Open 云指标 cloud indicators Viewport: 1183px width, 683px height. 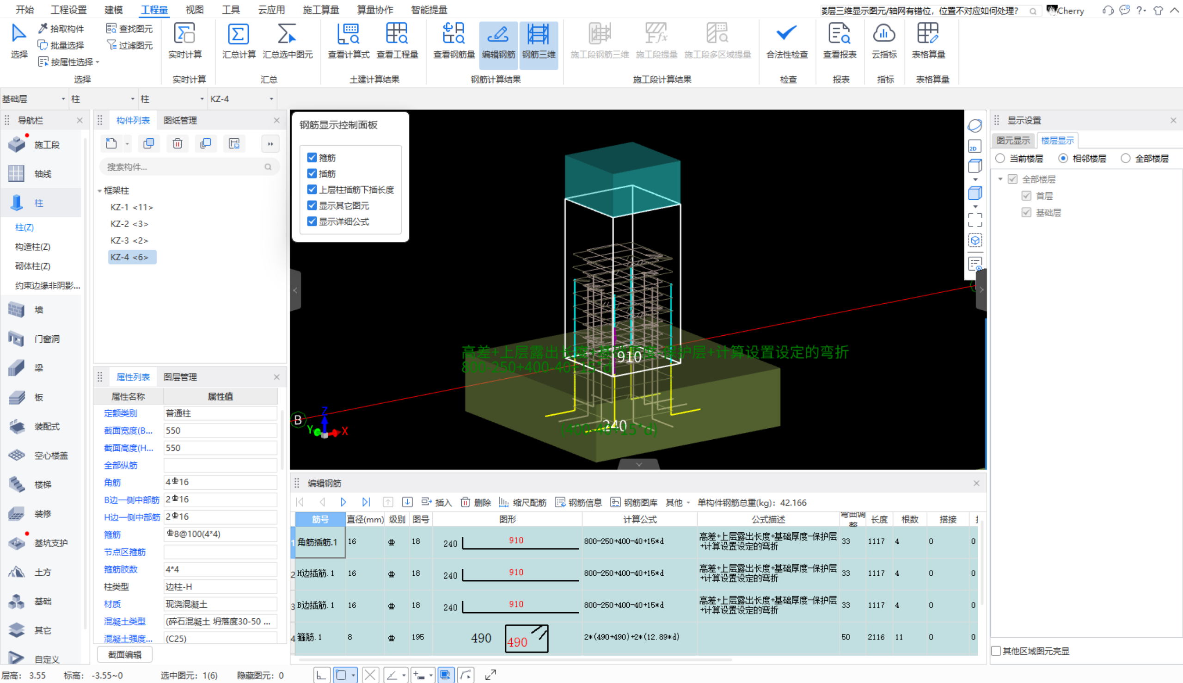(884, 41)
